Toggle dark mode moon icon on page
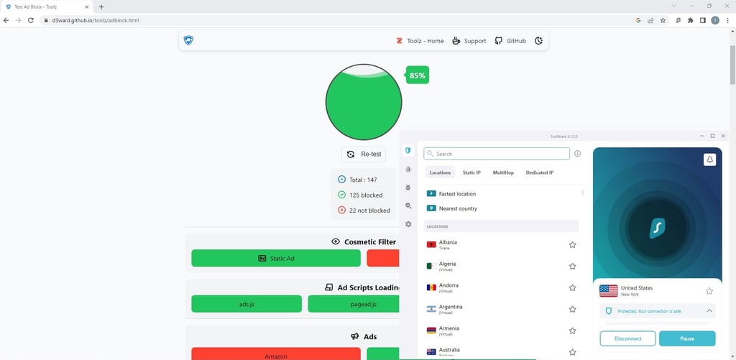736x360 pixels. [x=538, y=41]
